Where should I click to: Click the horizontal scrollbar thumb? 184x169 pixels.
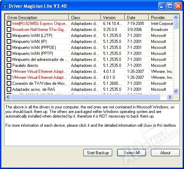[85, 97]
